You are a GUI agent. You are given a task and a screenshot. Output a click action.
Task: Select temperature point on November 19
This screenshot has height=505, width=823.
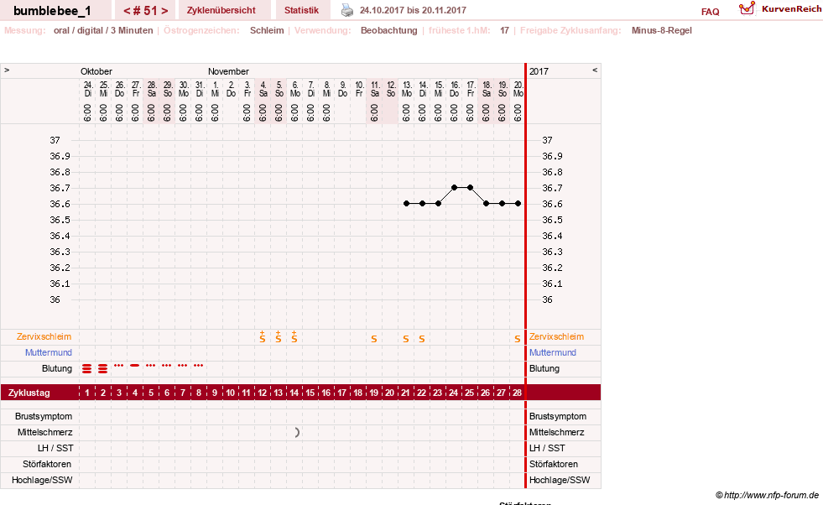point(502,203)
